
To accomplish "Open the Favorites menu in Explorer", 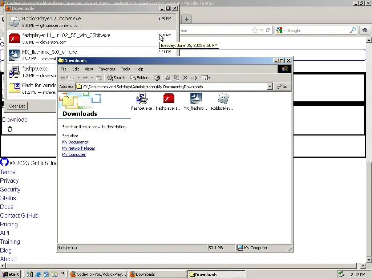I will coord(106,69).
